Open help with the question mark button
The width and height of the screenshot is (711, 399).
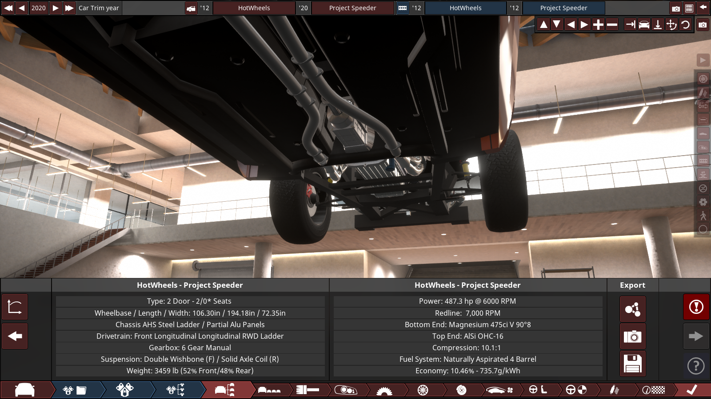pyautogui.click(x=696, y=366)
